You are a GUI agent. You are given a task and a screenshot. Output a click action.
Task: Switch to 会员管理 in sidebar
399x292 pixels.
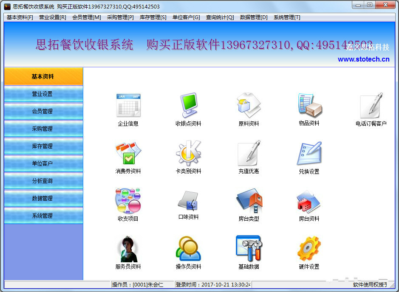43,111
